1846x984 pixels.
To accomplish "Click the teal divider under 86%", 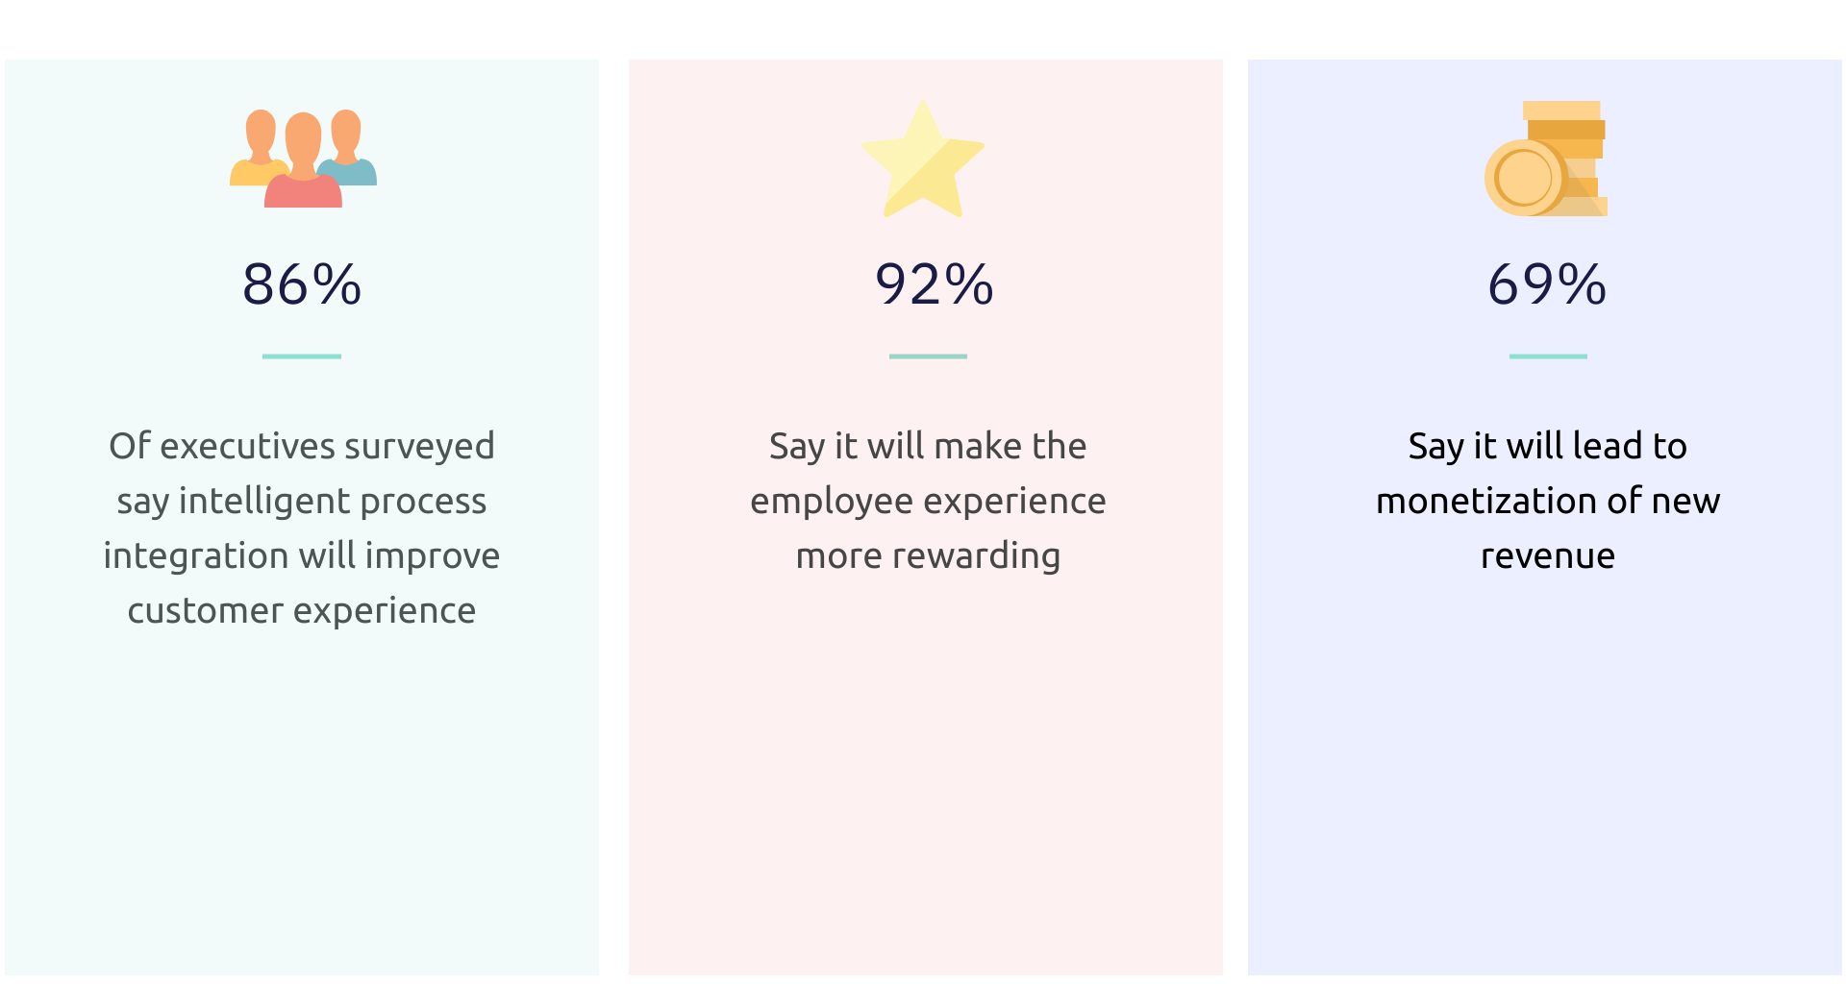I will coord(302,357).
